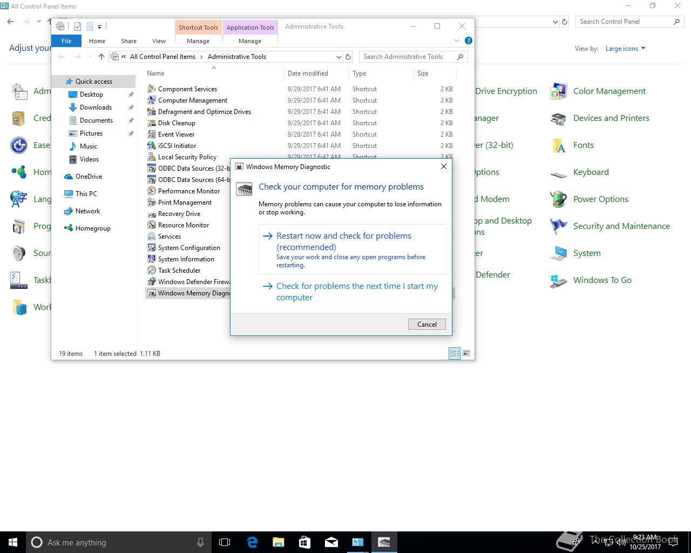Screen dimensions: 691x553
Task: Open System Information icon
Action: click(152, 259)
